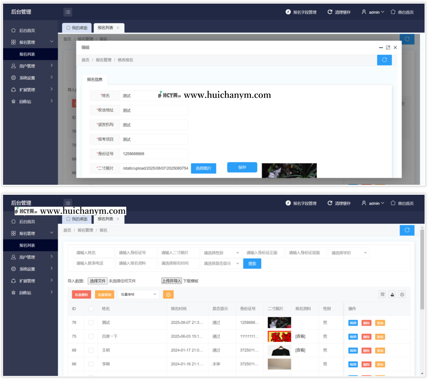Click the blue 搜索 button

click(252, 264)
